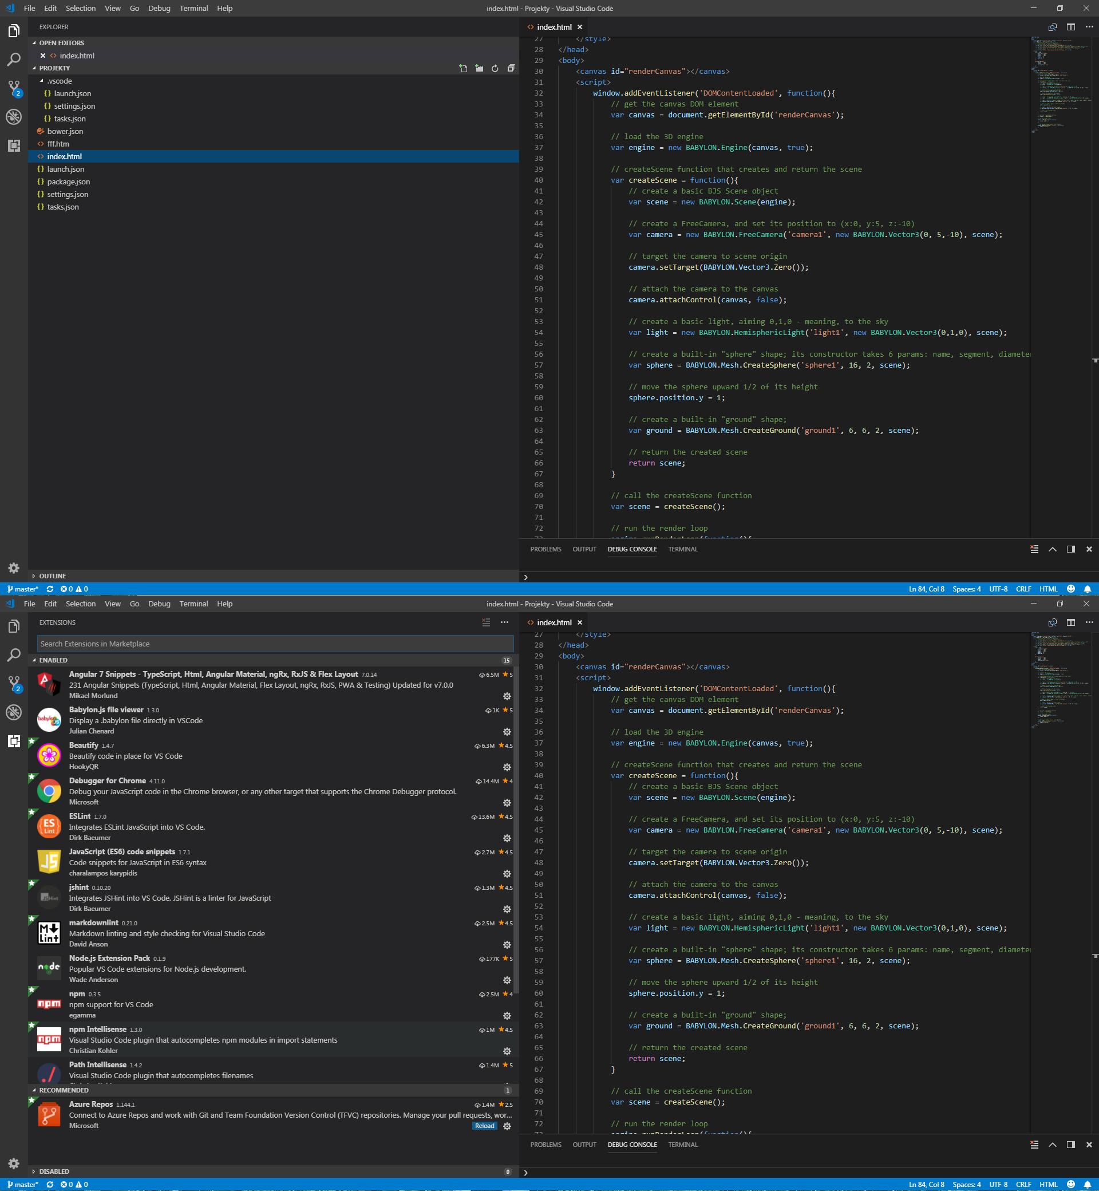Open Debug view in top window activity bar
The width and height of the screenshot is (1099, 1191).
click(14, 117)
